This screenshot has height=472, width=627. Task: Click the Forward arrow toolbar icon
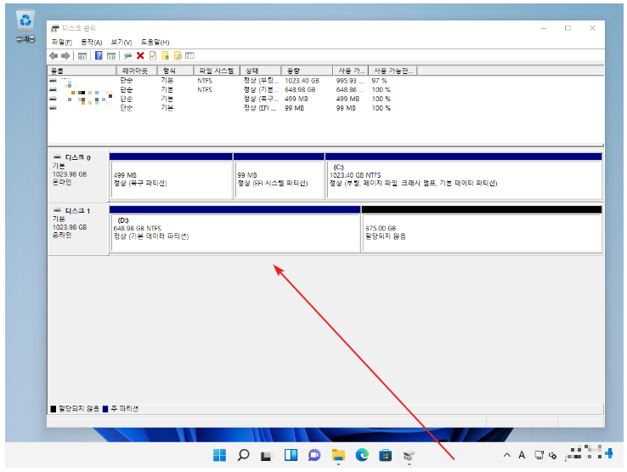(65, 55)
